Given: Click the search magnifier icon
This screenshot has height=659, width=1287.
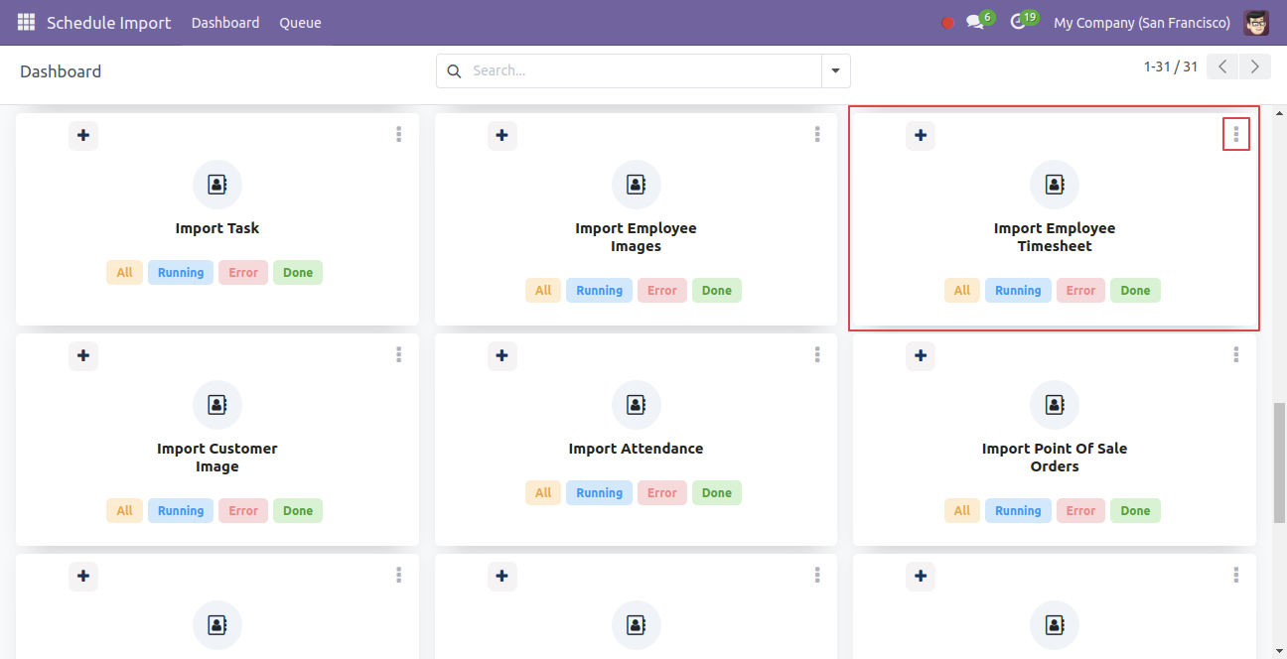Looking at the screenshot, I should (455, 71).
